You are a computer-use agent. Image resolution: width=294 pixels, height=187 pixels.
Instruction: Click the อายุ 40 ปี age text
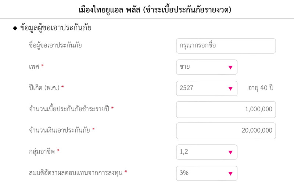(261, 88)
